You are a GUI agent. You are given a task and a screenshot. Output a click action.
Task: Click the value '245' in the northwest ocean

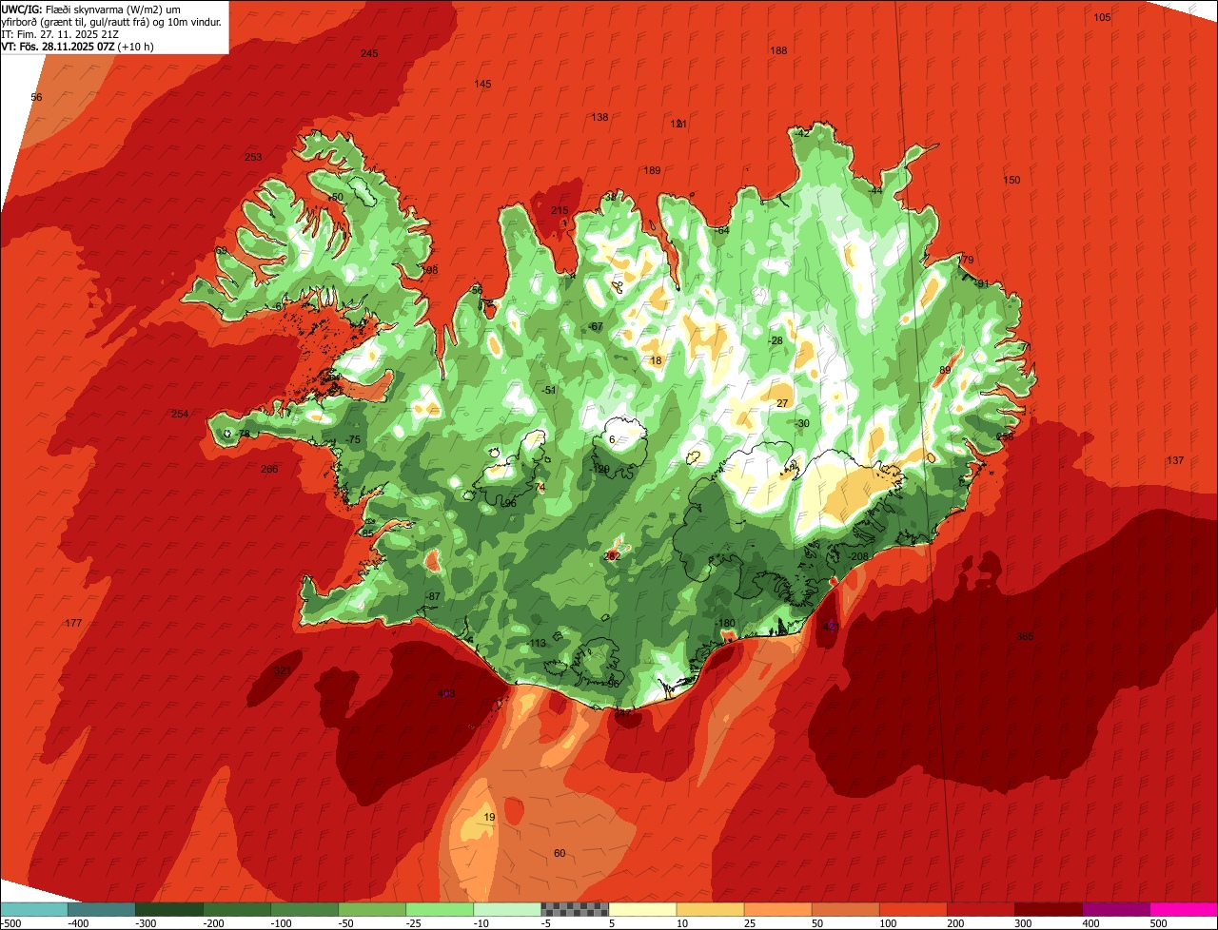click(x=369, y=53)
